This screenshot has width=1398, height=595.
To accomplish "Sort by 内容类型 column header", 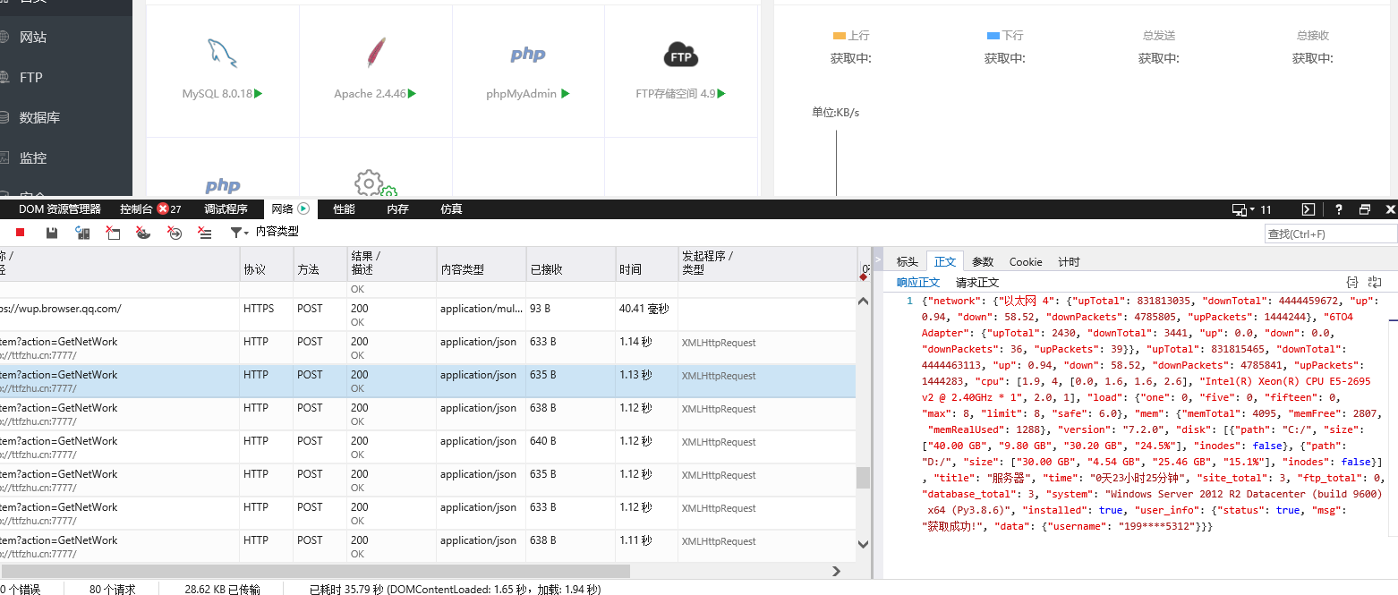I will pos(482,264).
